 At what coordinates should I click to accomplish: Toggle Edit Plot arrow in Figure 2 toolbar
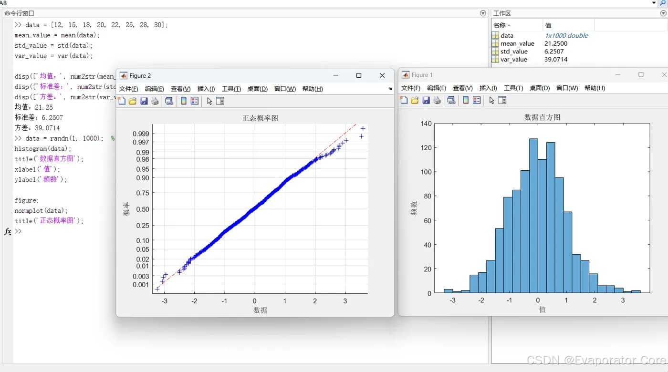209,101
